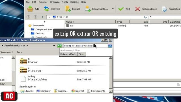
Task: Open the Explorer address history dropdown
Action: point(54,46)
